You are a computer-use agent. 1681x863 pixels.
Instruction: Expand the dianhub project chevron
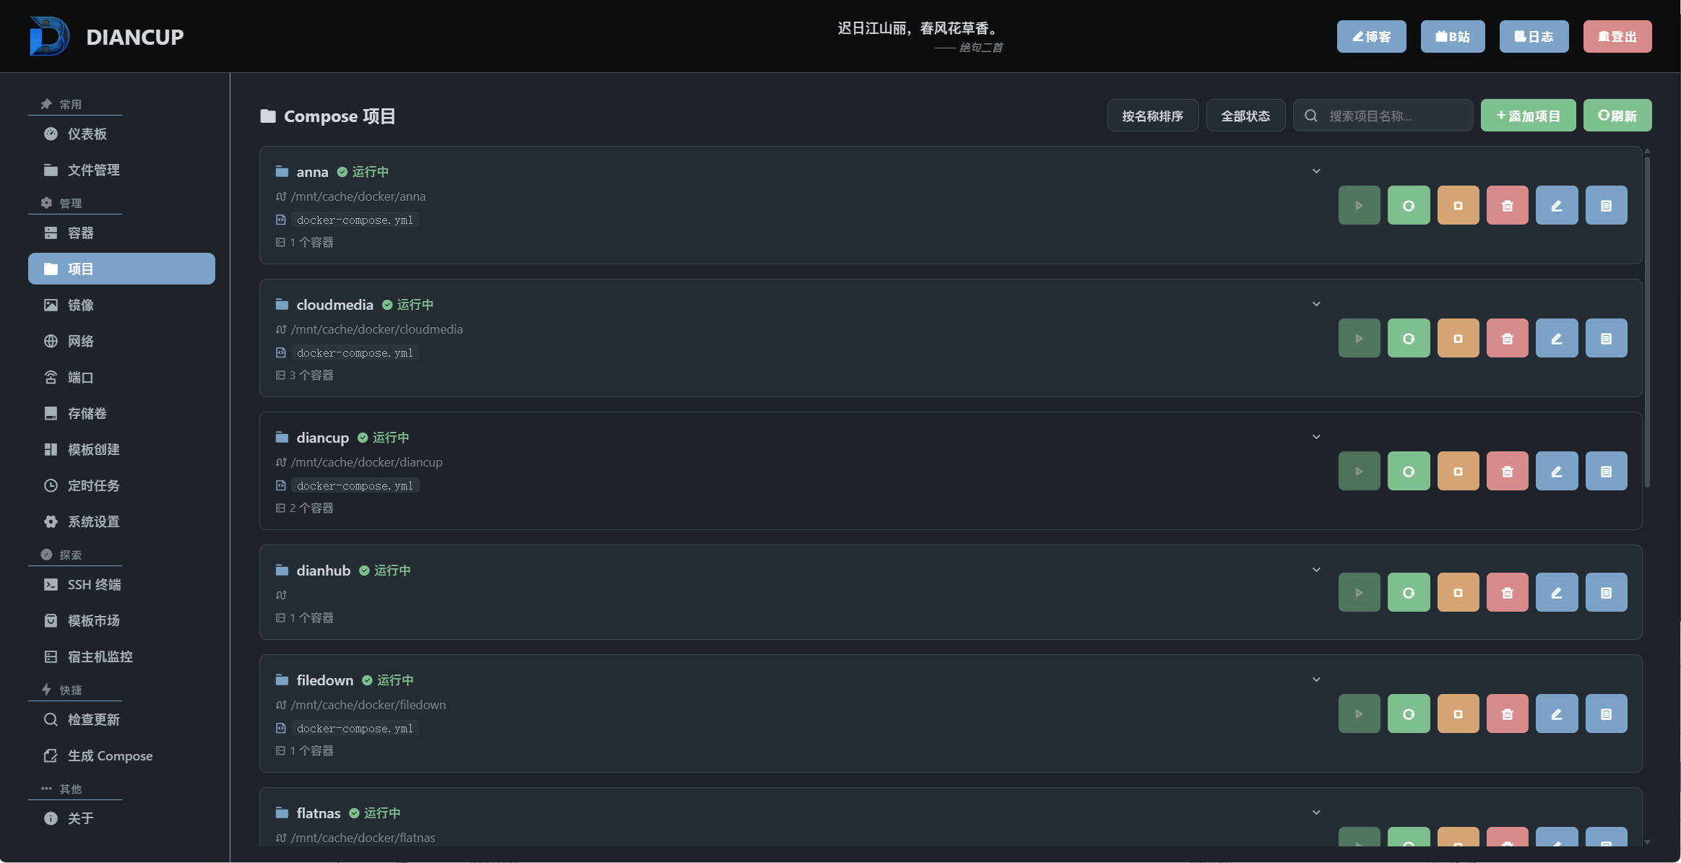(x=1316, y=571)
